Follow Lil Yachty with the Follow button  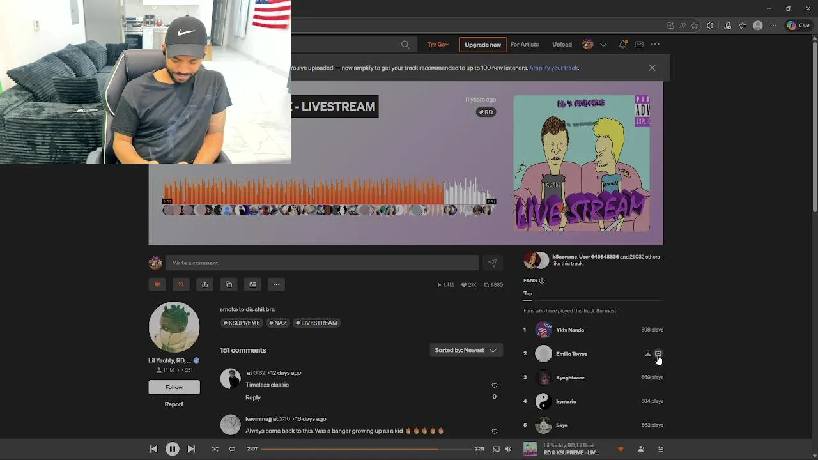(x=174, y=387)
